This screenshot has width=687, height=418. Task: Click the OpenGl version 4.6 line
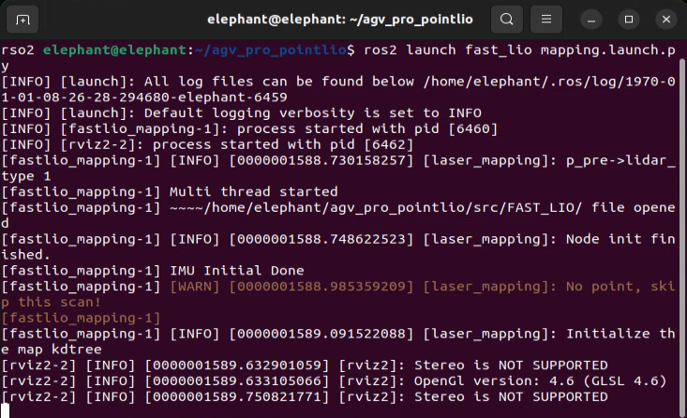[540, 381]
